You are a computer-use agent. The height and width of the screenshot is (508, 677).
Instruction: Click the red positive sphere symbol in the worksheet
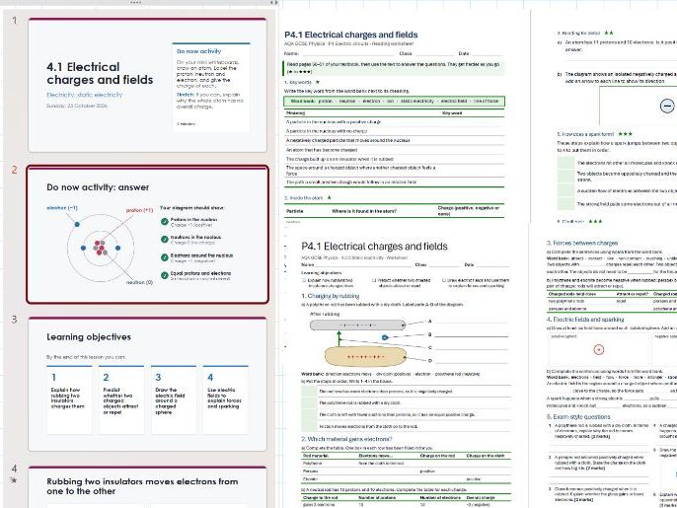(599, 349)
